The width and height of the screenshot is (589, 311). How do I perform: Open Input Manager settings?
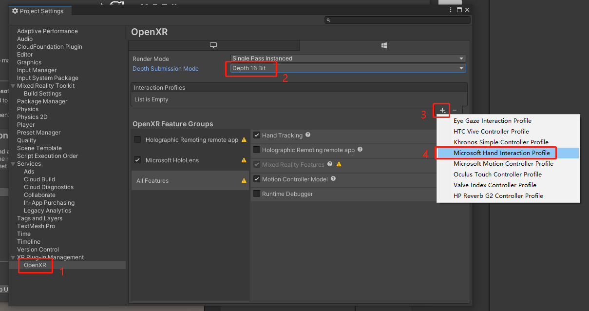click(37, 70)
